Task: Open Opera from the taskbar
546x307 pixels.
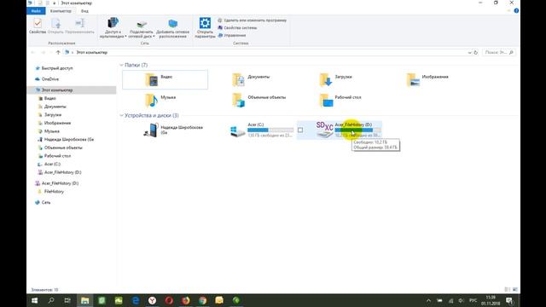Action: tap(169, 300)
